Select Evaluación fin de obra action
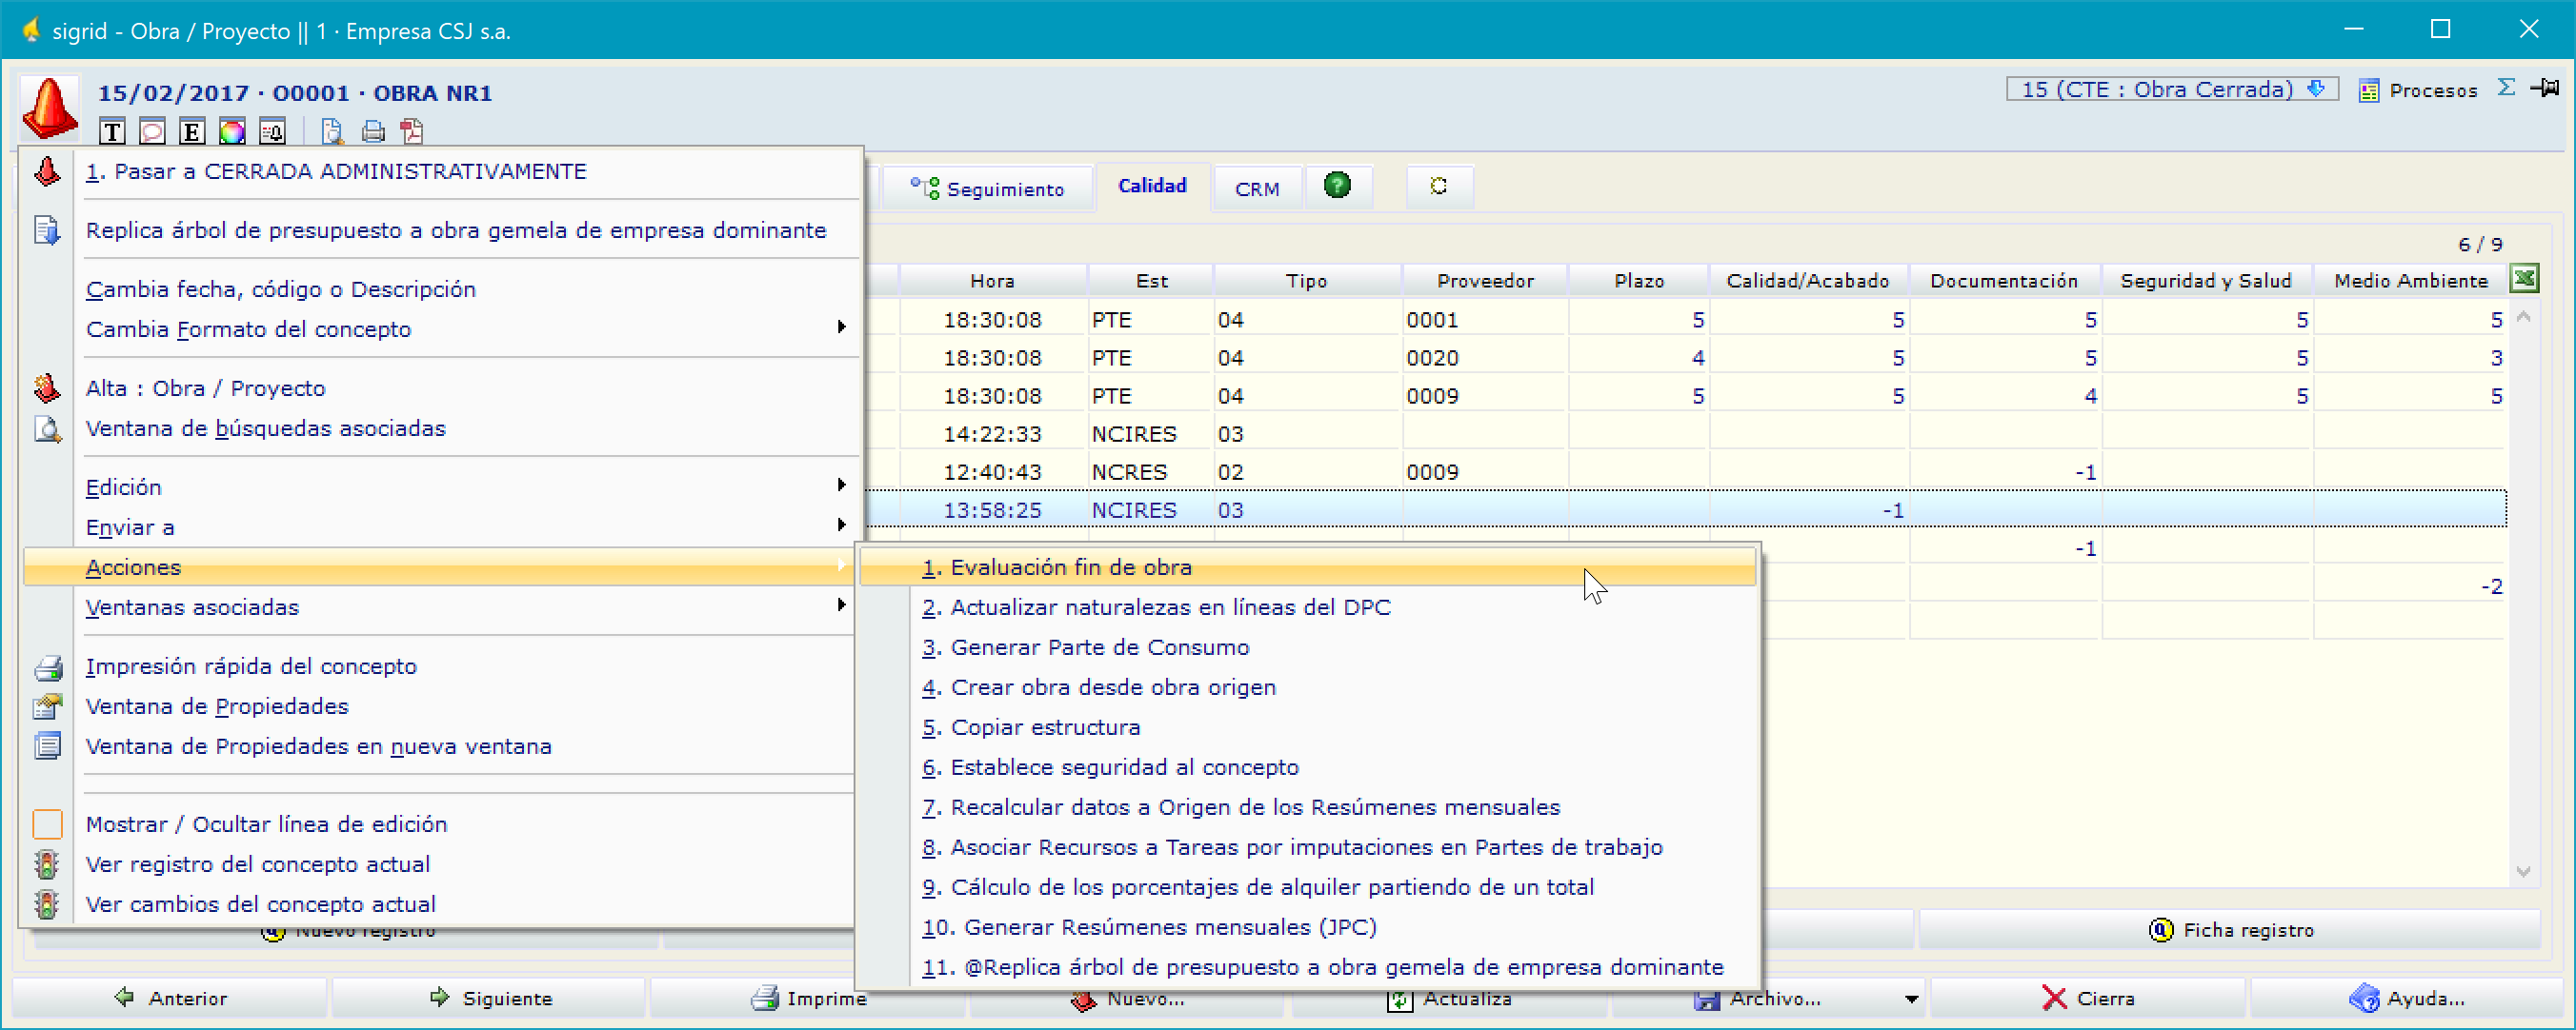 click(x=1308, y=567)
